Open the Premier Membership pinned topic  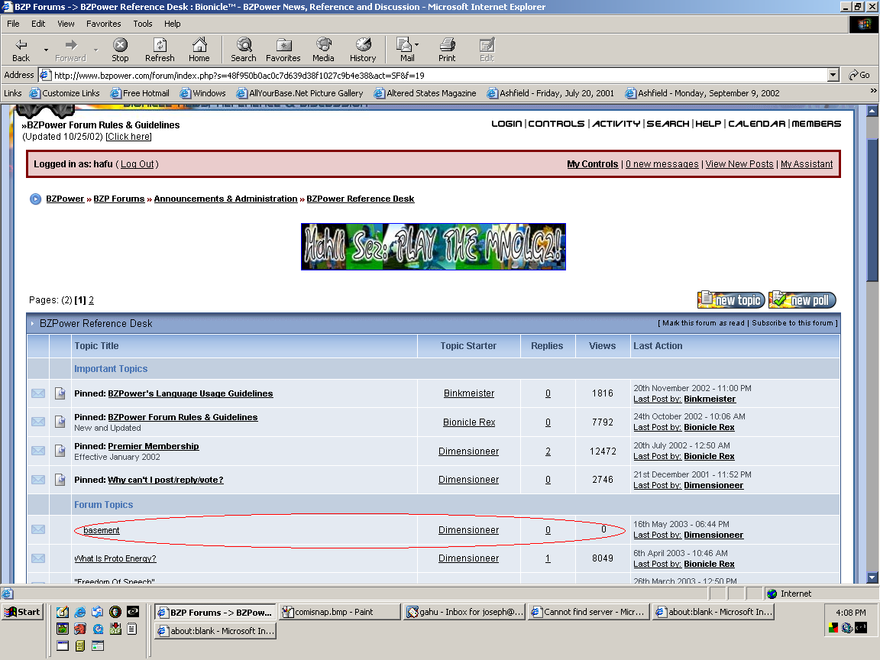pos(153,446)
